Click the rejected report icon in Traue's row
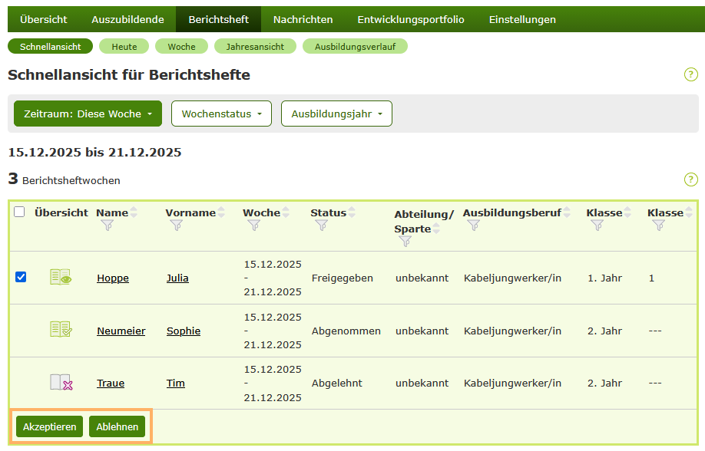This screenshot has height=451, width=705. point(60,384)
